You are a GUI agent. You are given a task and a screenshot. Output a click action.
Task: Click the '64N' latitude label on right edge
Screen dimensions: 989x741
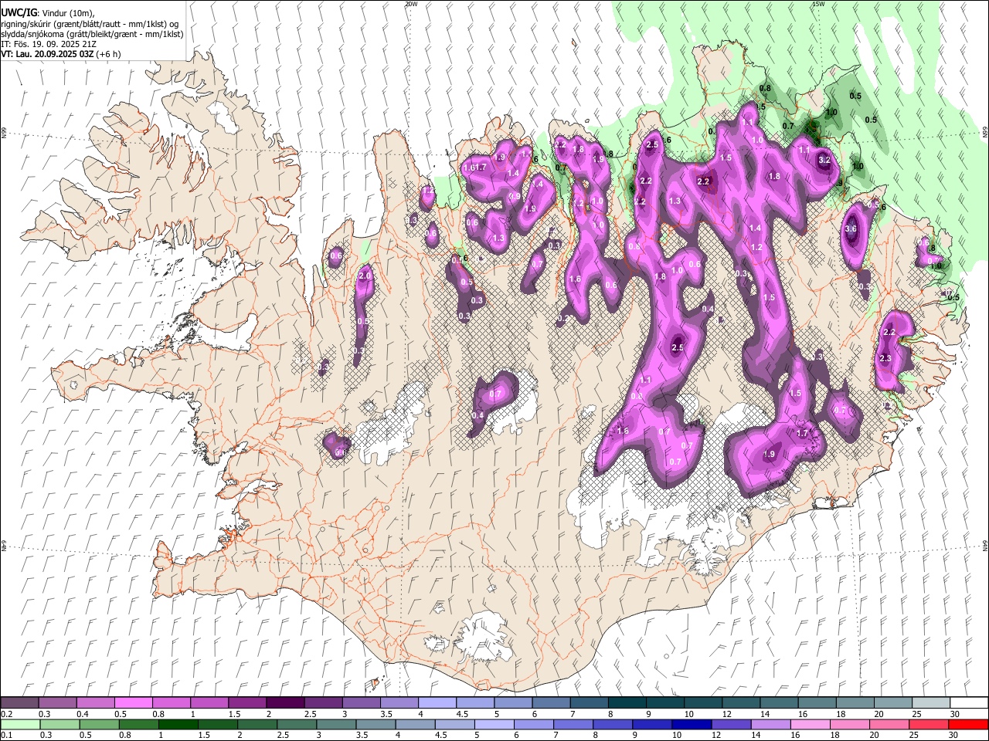pyautogui.click(x=985, y=544)
